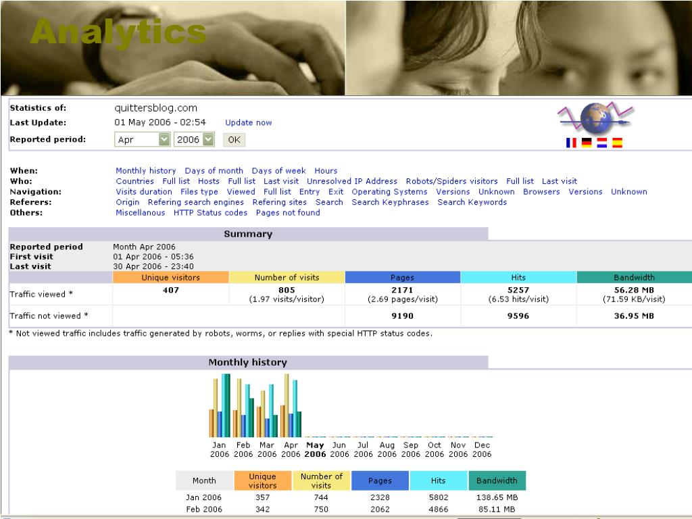Open Full list link next to Hosts
Image resolution: width=692 pixels, height=519 pixels.
click(x=241, y=181)
